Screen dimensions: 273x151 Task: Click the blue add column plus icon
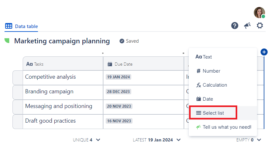click(264, 52)
